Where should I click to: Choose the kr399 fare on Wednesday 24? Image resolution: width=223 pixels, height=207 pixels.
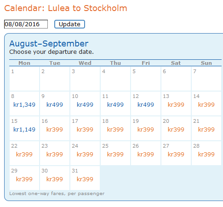click(85, 155)
